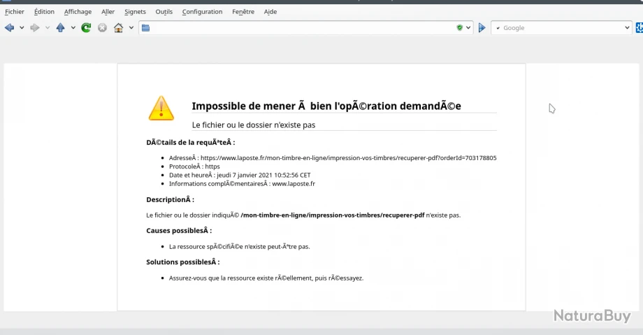
Task: Click the blue Back arrow button
Action: pos(9,28)
